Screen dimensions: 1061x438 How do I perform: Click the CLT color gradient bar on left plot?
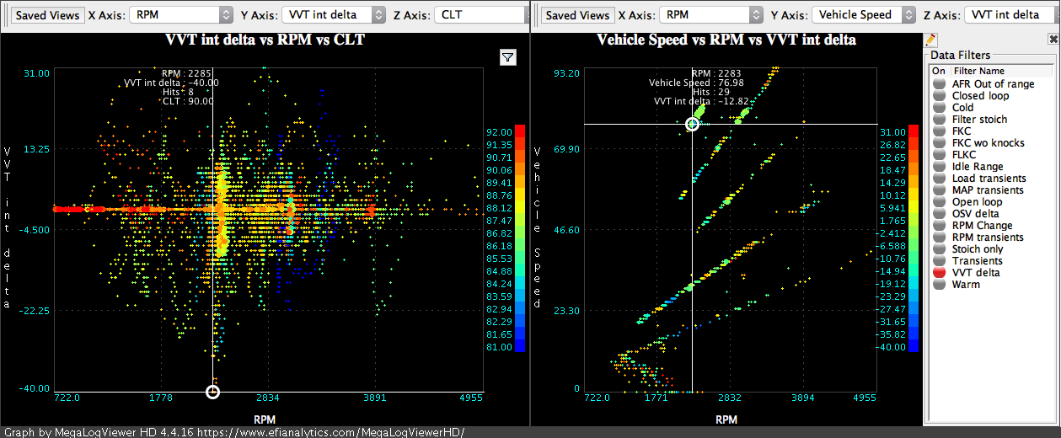pos(520,238)
